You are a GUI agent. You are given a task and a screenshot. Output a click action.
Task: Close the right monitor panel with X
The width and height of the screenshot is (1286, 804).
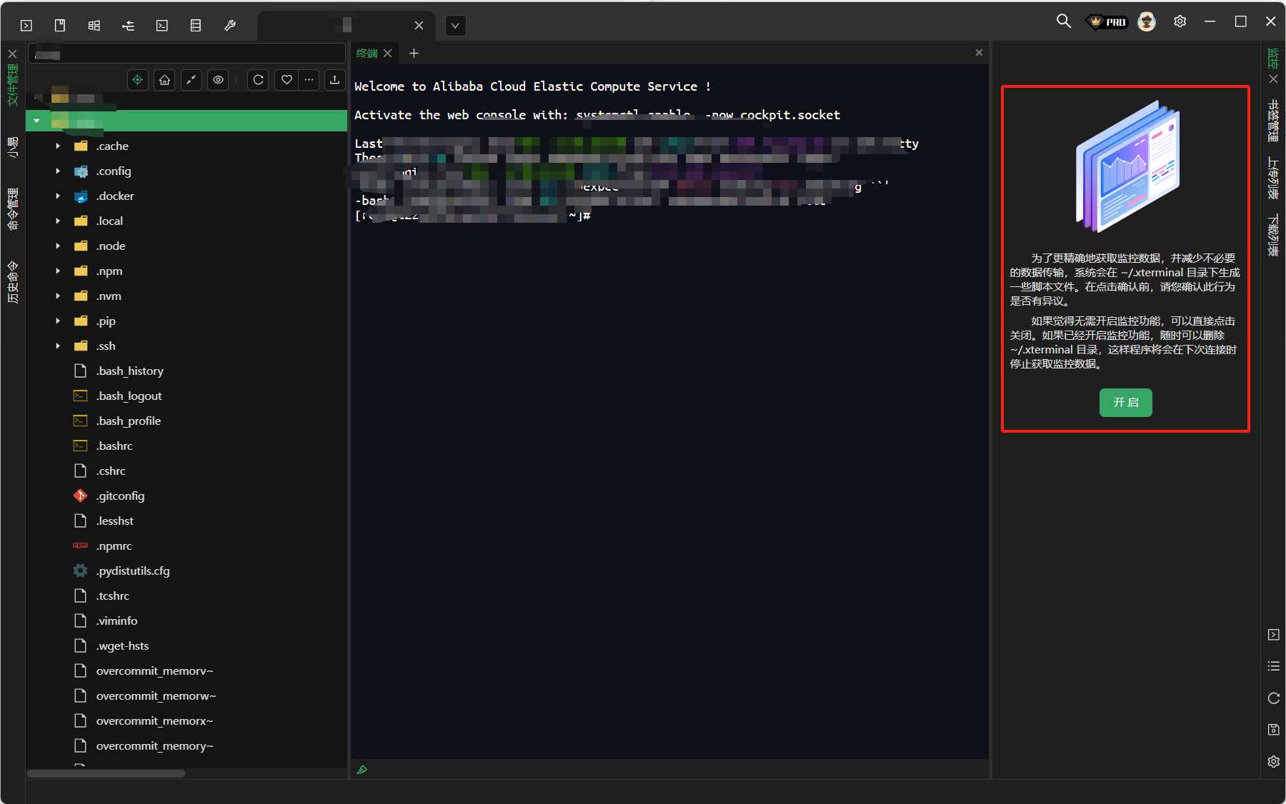coord(1273,79)
